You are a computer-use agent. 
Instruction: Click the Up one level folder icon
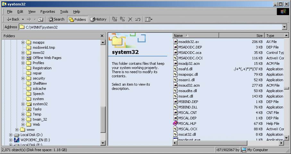click(x=40, y=19)
